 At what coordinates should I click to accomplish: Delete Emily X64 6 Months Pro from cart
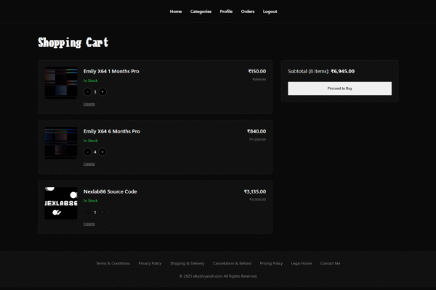click(x=89, y=164)
